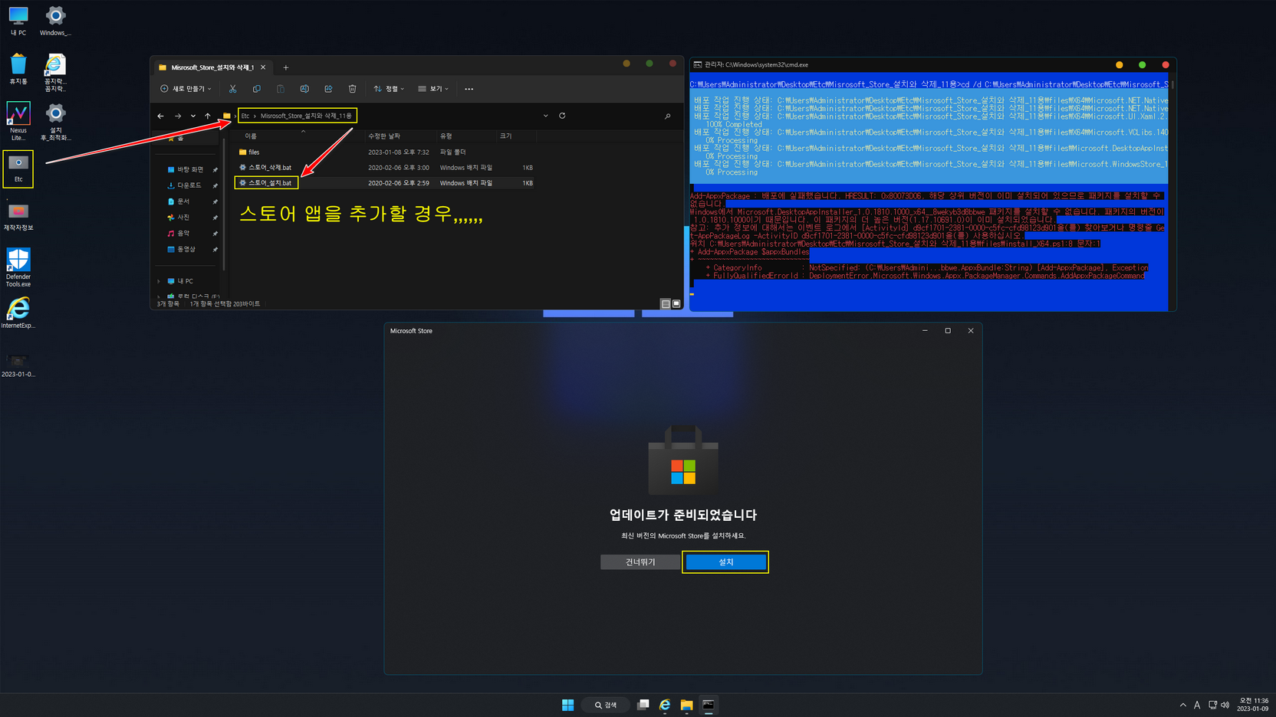Click the Rename icon in Explorer toolbar
Image resolution: width=1276 pixels, height=717 pixels.
(304, 89)
